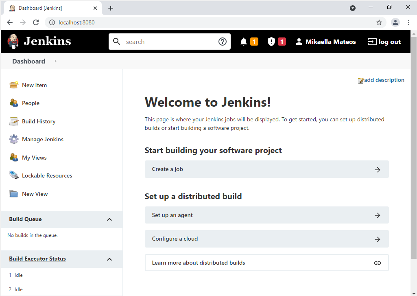
Task: Go back using the browser back arrow
Action: click(10, 22)
